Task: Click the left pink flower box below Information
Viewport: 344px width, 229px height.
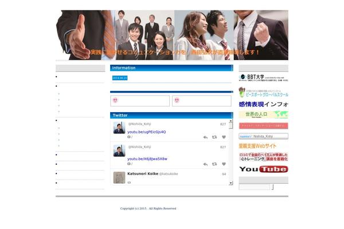Action: pyautogui.click(x=140, y=101)
